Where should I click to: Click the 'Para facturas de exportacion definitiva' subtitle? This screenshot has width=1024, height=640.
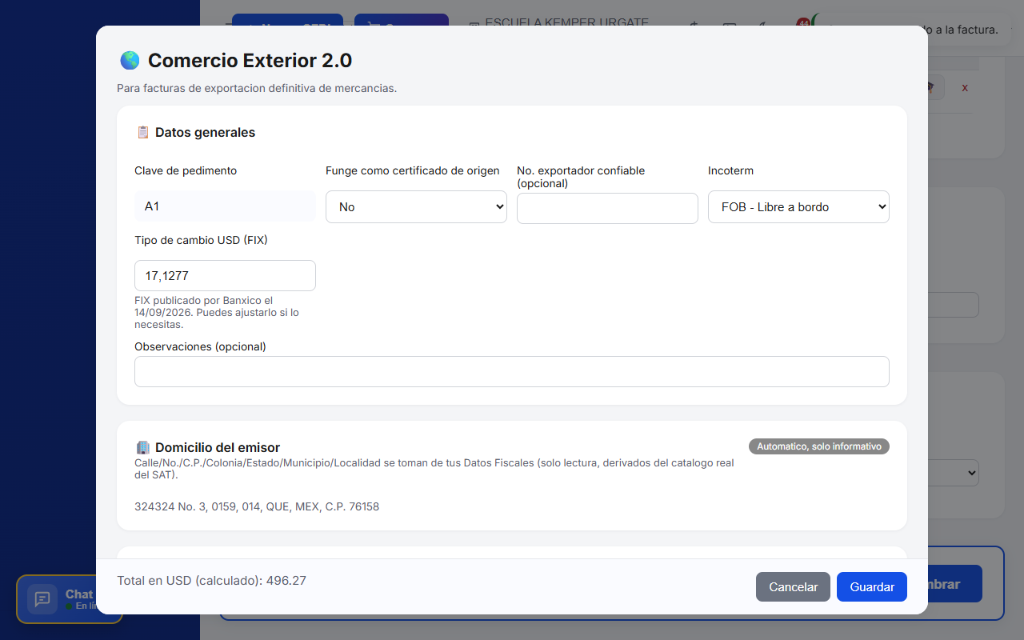(x=257, y=88)
